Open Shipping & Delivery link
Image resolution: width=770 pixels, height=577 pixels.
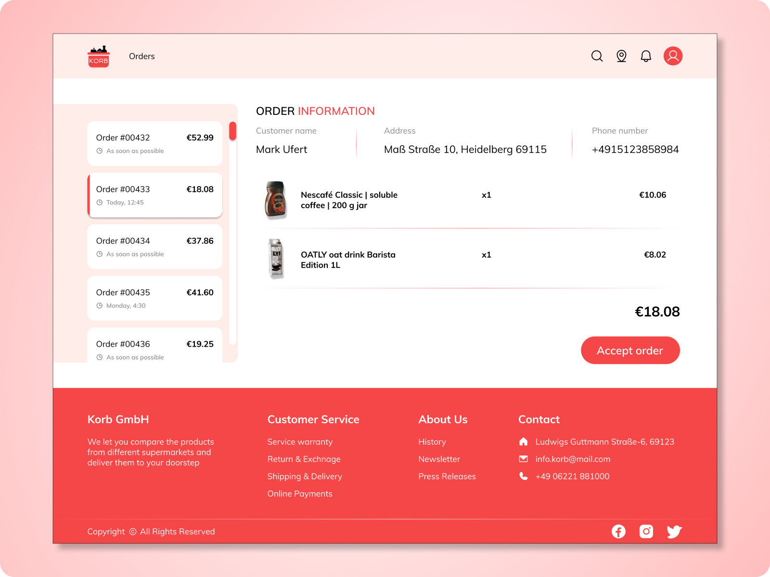(x=305, y=477)
